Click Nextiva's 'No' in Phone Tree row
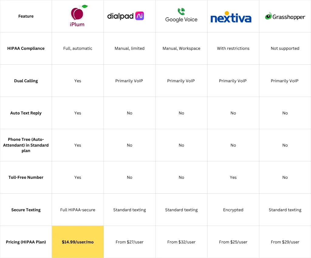Image resolution: width=311 pixels, height=258 pixels. pos(233,145)
